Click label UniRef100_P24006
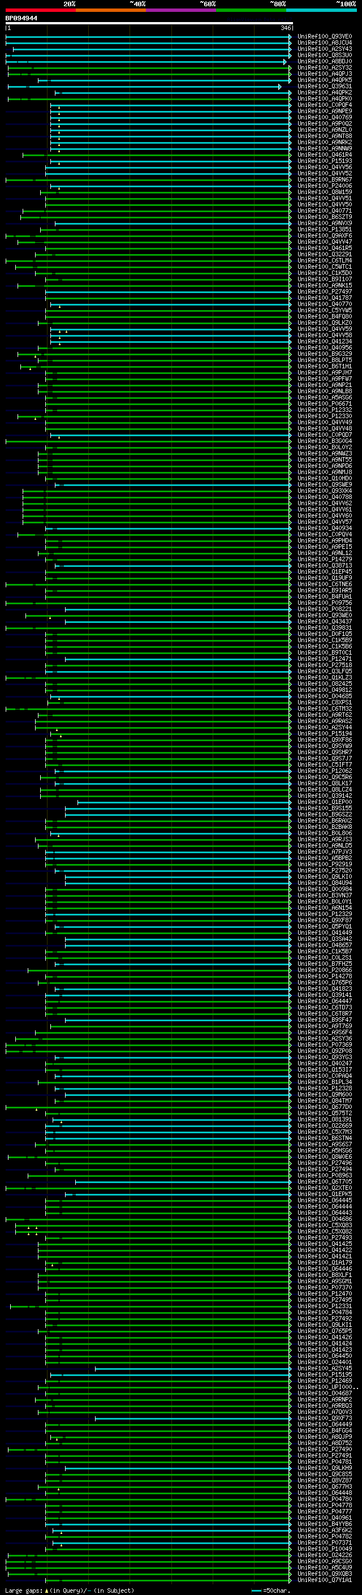This screenshot has height=1595, width=362. (325, 186)
